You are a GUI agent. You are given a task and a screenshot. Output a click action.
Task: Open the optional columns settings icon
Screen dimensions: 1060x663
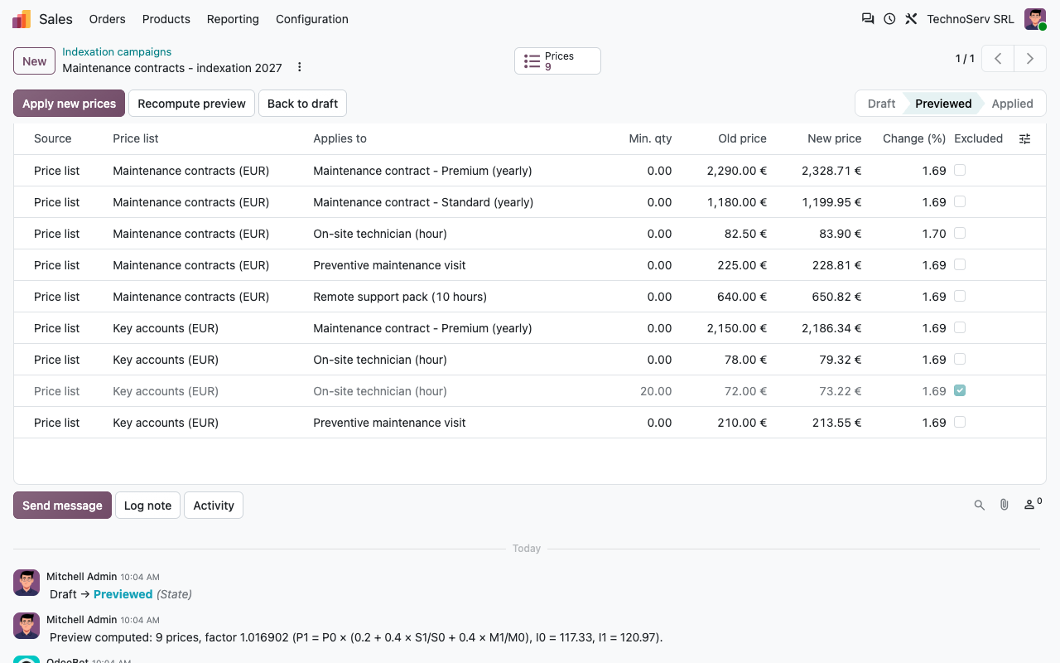pyautogui.click(x=1025, y=139)
